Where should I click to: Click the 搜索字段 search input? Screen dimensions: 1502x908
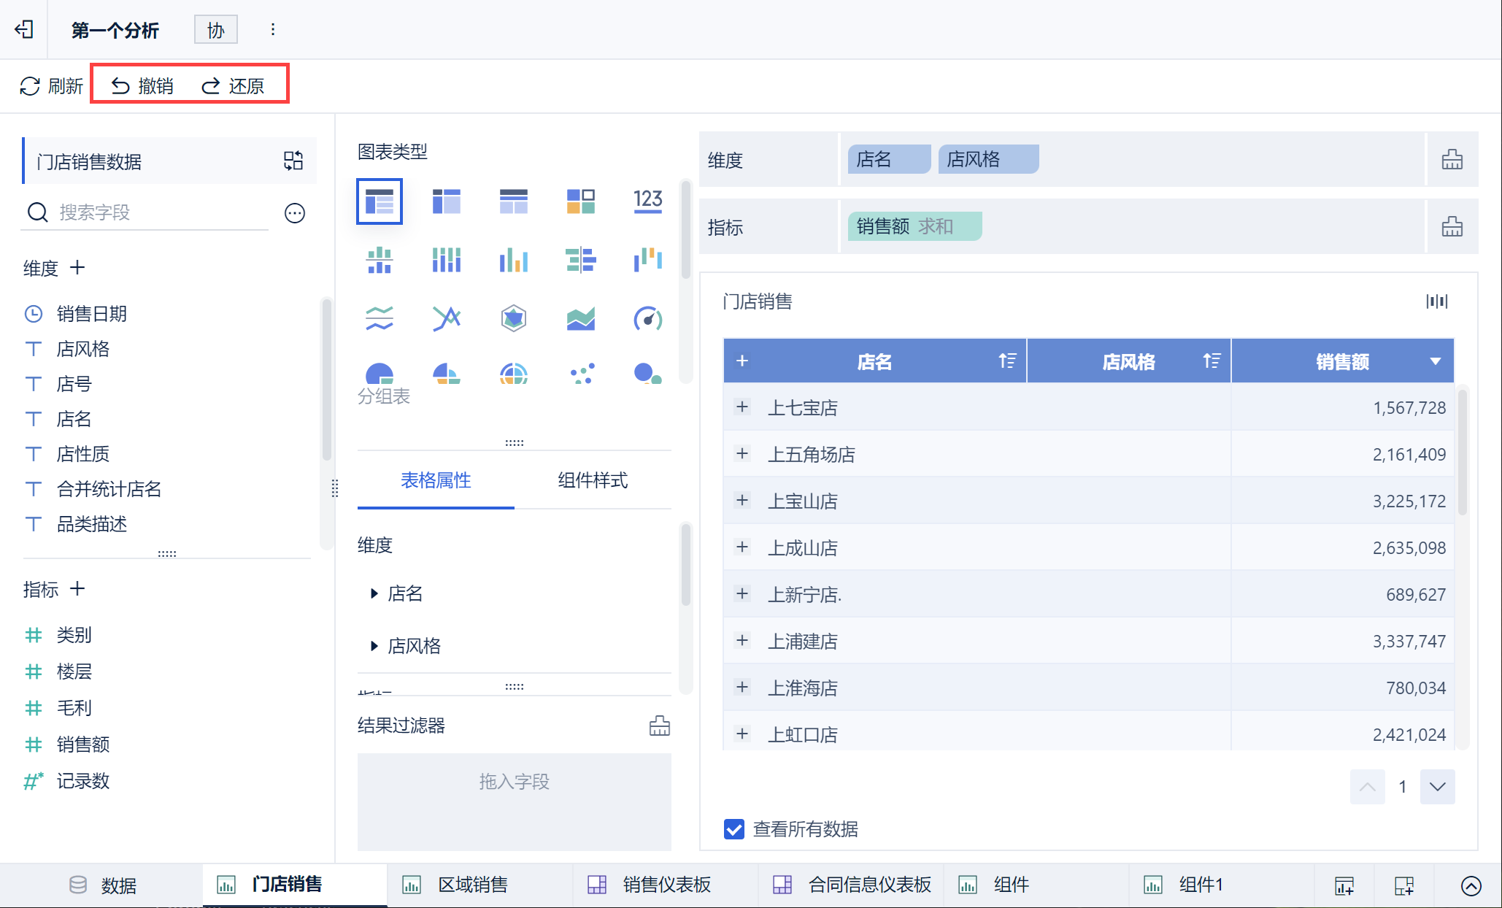161,212
